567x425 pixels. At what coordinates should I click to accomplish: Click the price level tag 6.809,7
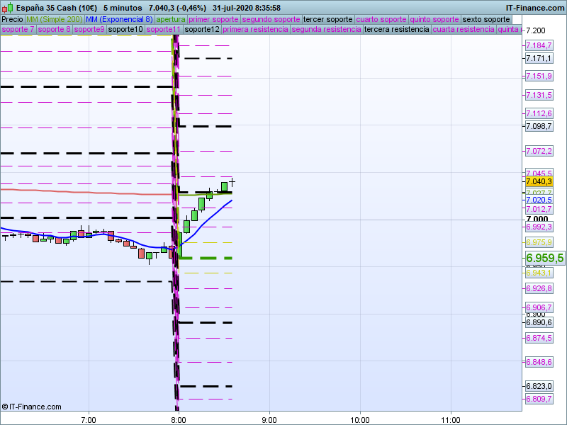click(x=539, y=399)
